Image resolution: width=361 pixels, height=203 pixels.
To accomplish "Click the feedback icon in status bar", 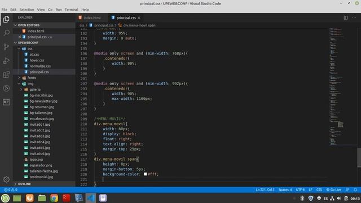I will coord(347,189).
